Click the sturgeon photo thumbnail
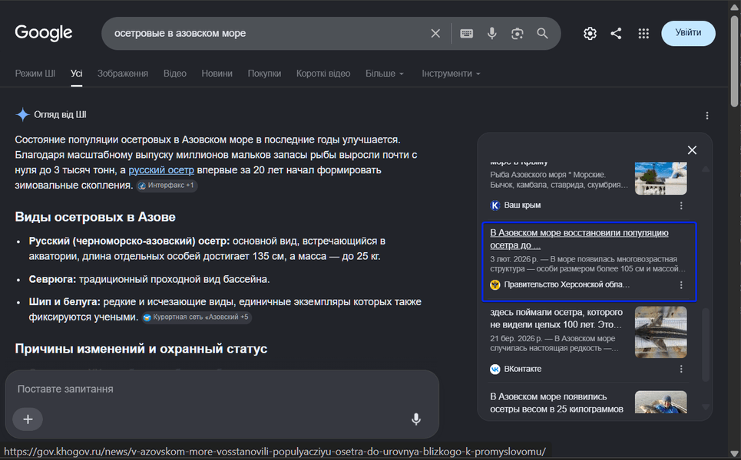Screen dimensions: 741x460 tap(660, 332)
